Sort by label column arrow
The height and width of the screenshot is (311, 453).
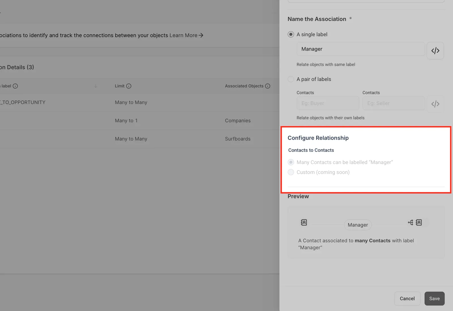pos(96,86)
